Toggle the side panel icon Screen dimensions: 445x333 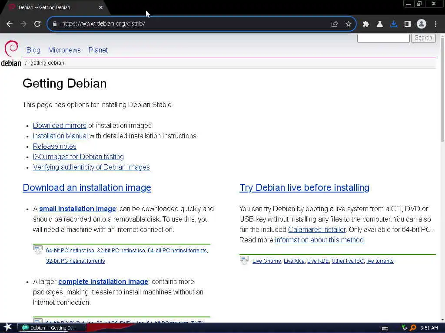pyautogui.click(x=408, y=24)
